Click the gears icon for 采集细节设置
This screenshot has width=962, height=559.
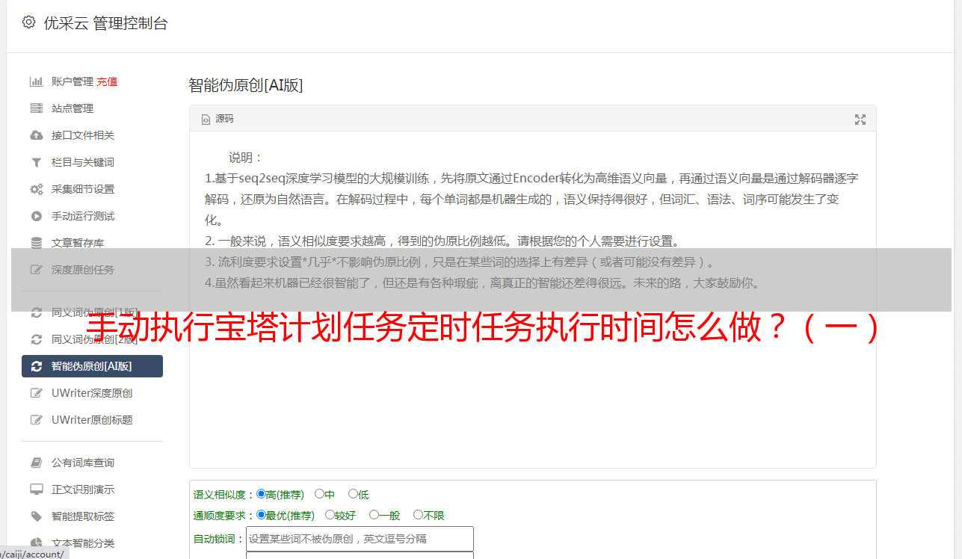36,189
